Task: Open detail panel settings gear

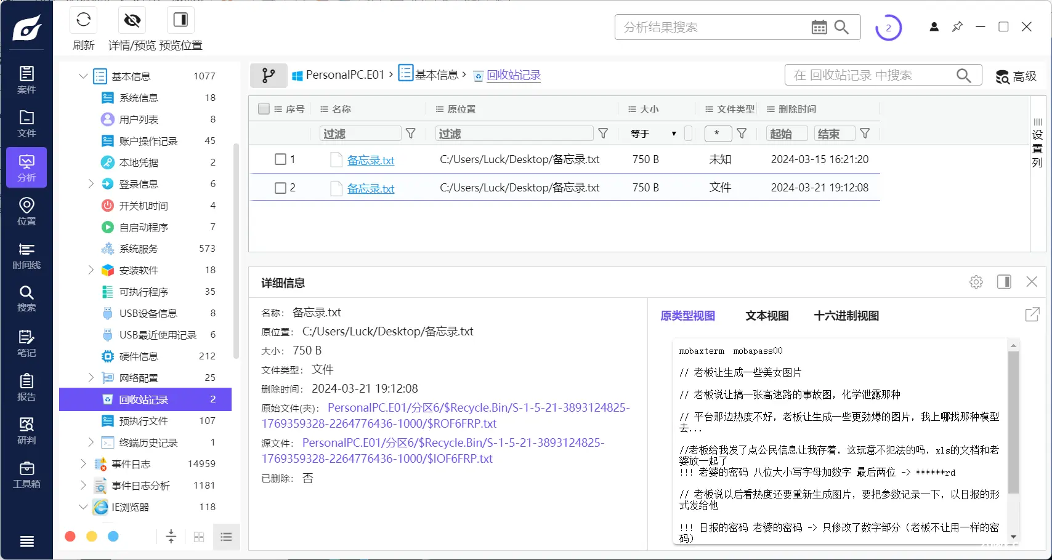Action: click(976, 282)
